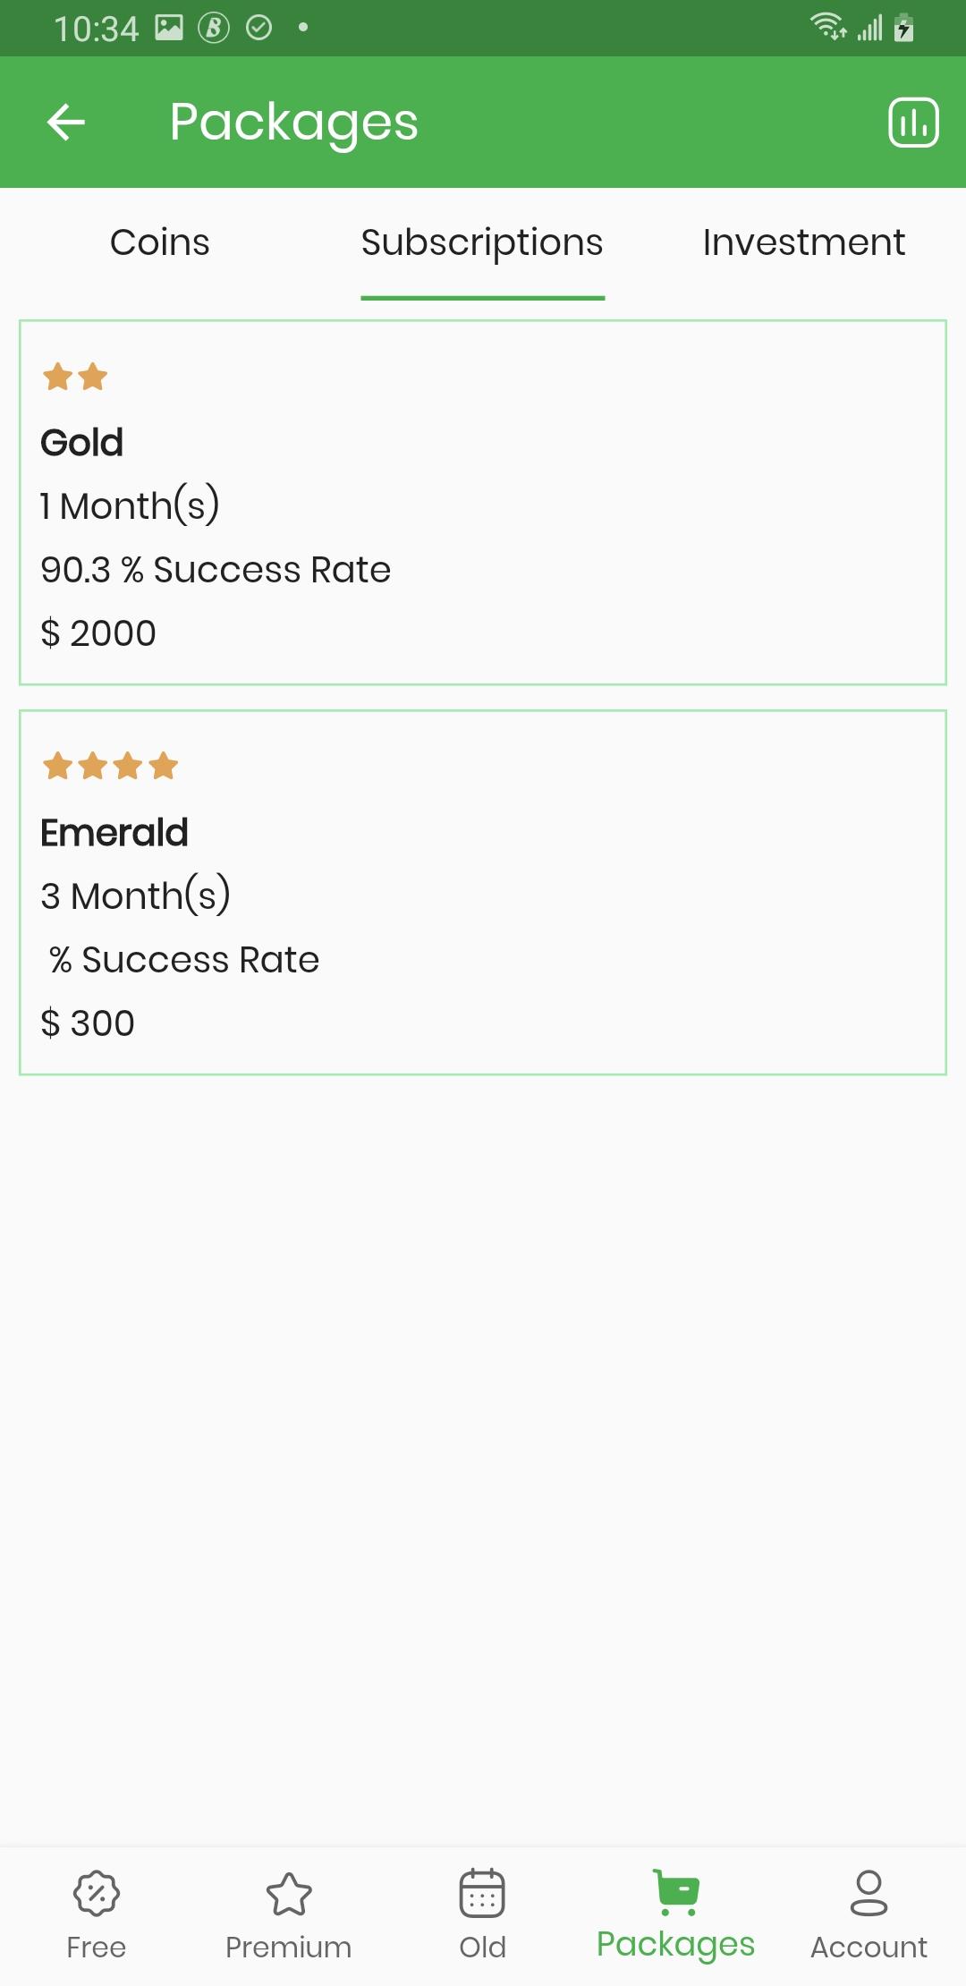Viewport: 966px width, 1986px height.
Task: Switch to the Coins tab
Action: (160, 242)
